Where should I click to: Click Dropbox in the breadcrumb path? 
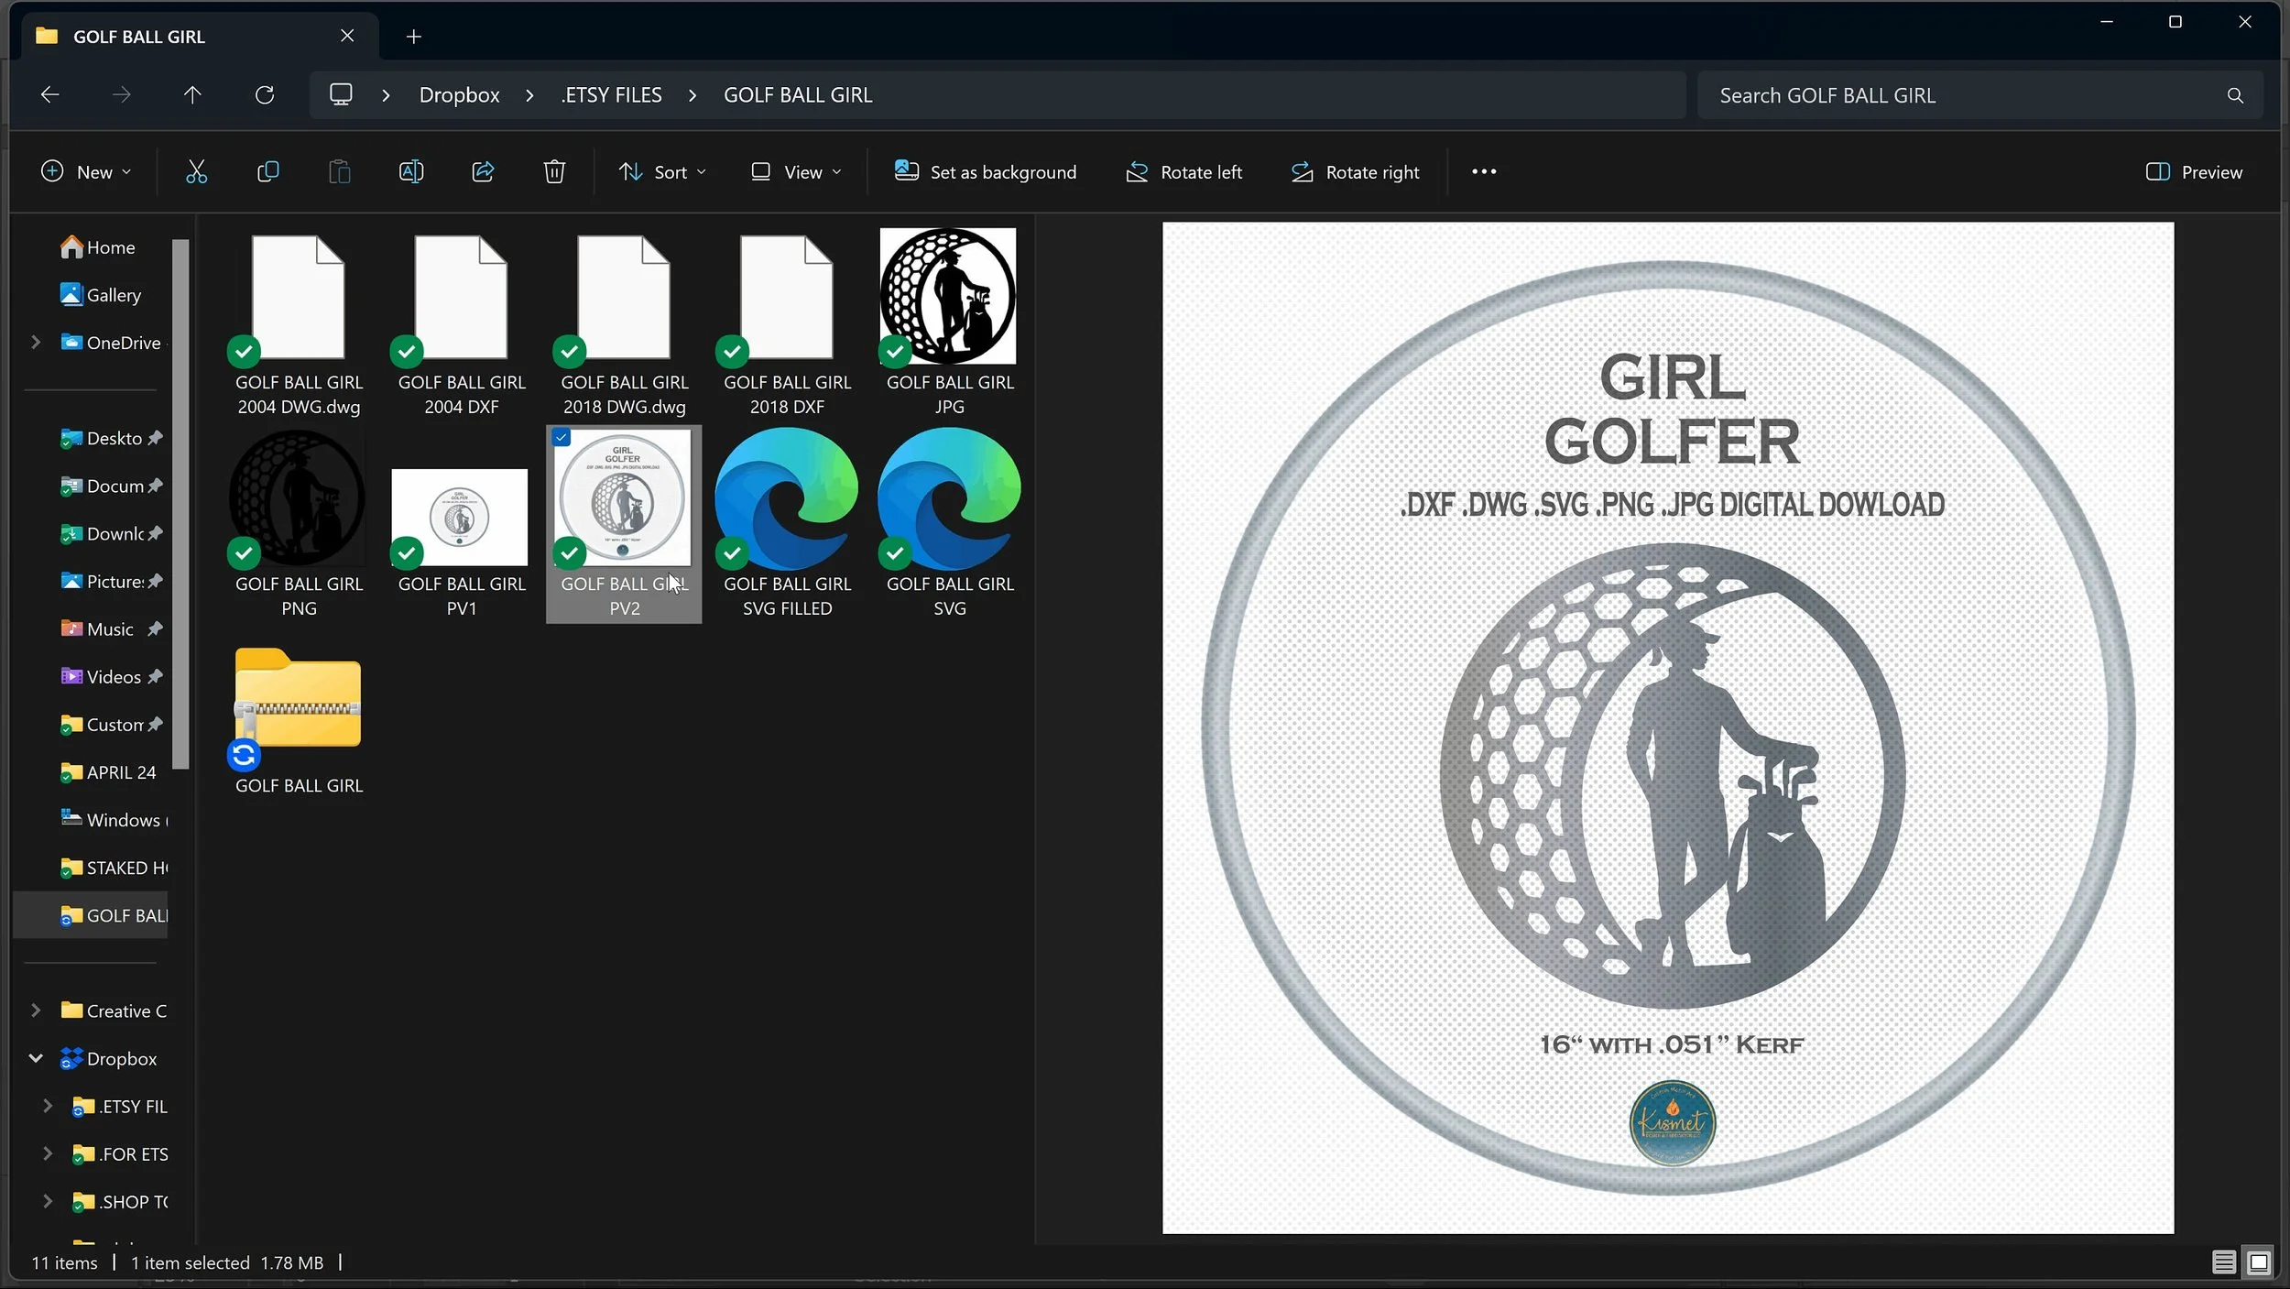click(459, 95)
